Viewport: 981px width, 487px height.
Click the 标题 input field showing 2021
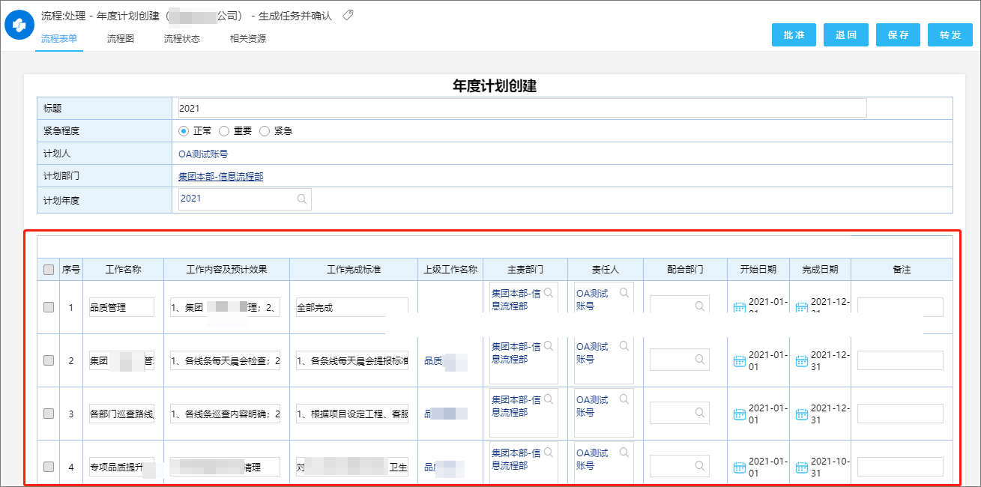(450, 107)
